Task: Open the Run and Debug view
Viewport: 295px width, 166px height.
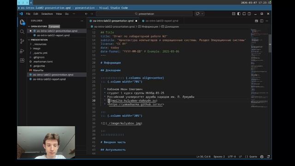Action: 22,51
